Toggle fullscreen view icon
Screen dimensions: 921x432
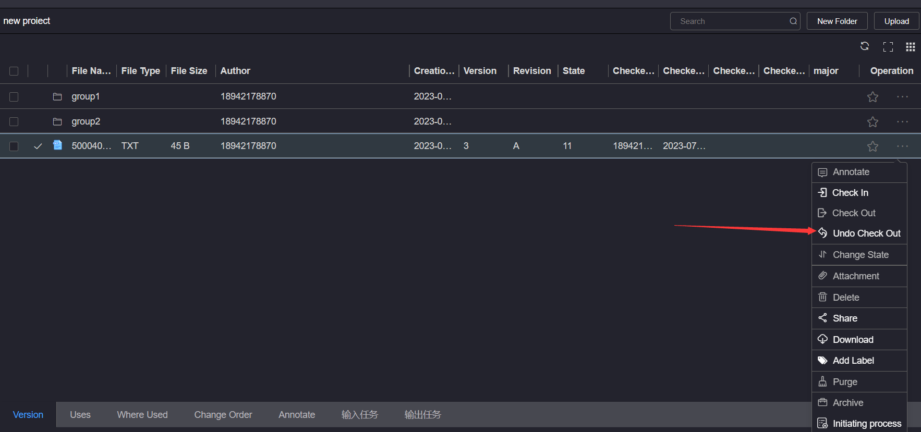tap(888, 47)
